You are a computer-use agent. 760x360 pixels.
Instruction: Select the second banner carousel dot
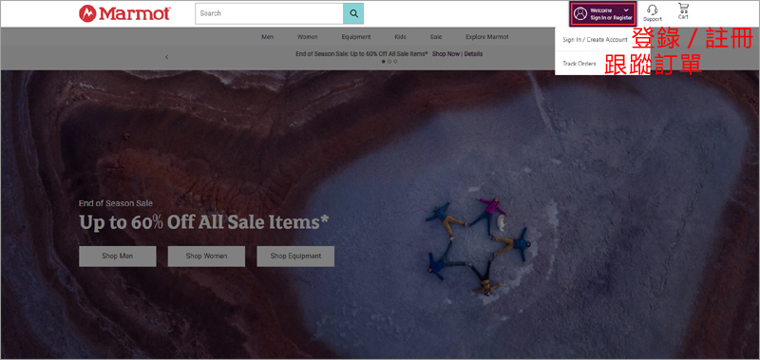pyautogui.click(x=389, y=62)
